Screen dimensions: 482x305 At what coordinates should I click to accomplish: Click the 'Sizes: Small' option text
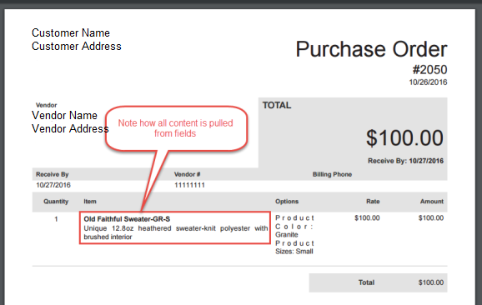[x=294, y=252]
